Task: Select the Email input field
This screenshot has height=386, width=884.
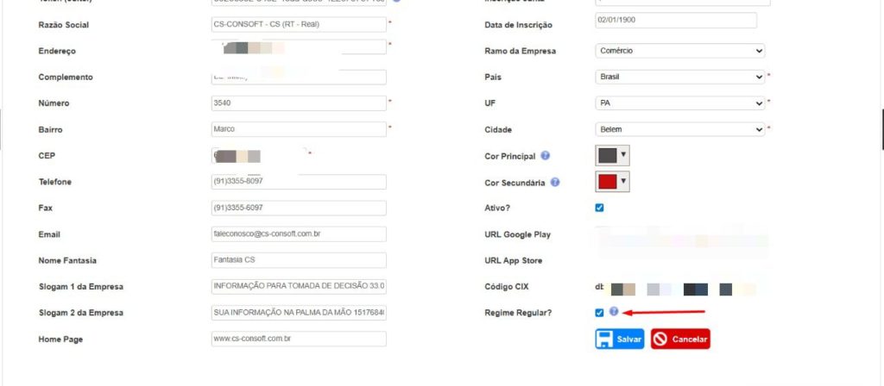Action: click(x=298, y=234)
